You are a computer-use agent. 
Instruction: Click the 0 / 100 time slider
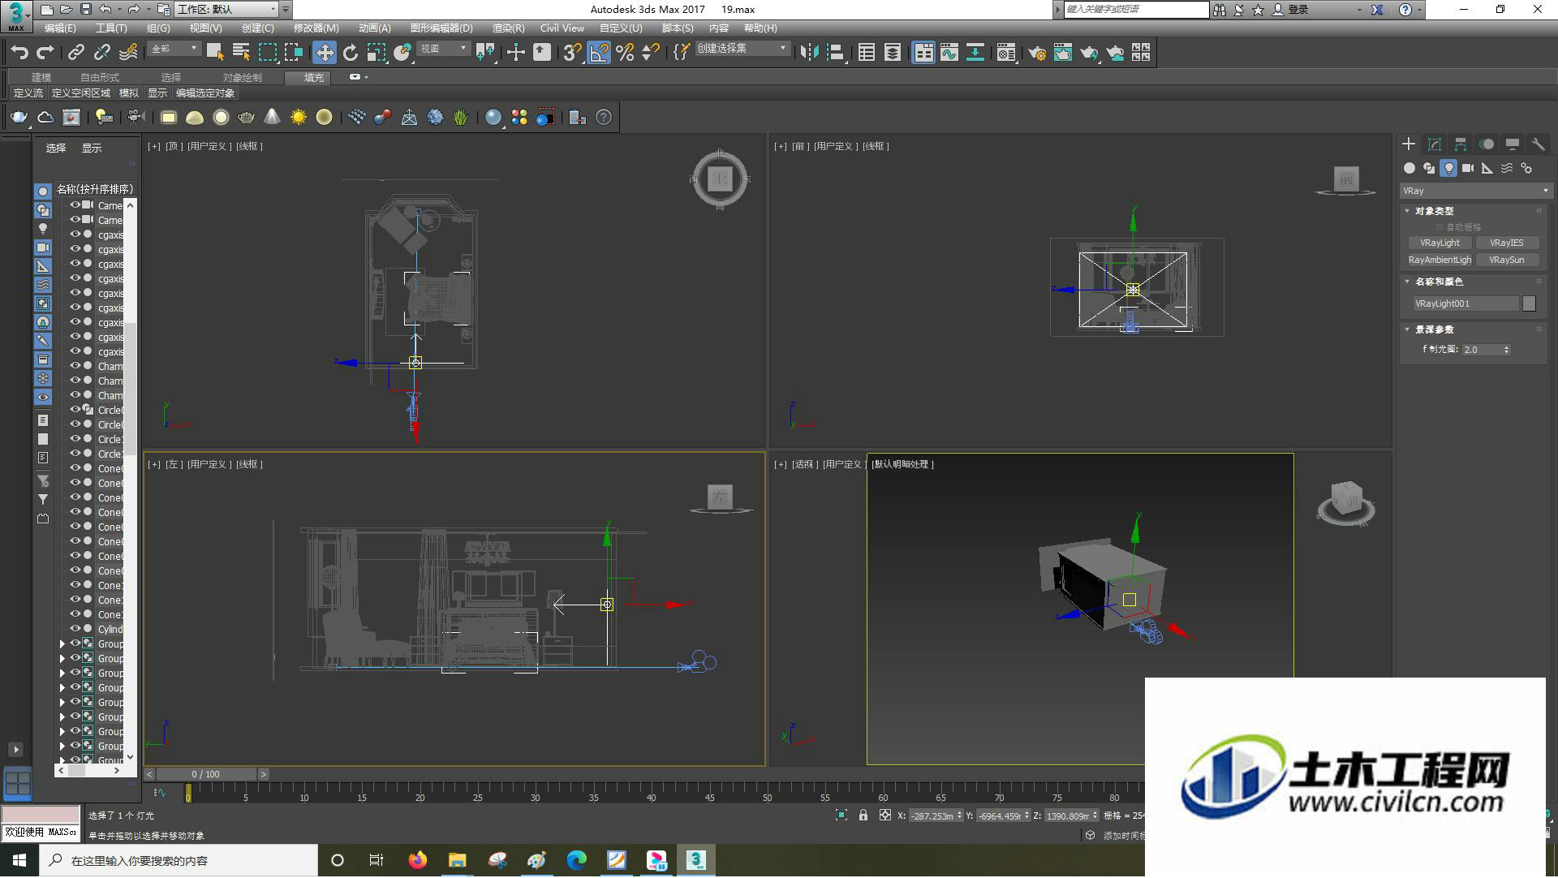coord(206,775)
